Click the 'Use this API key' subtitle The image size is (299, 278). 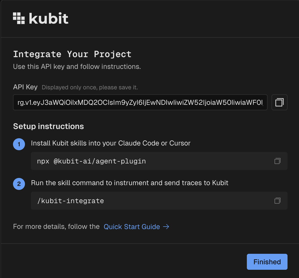point(77,67)
